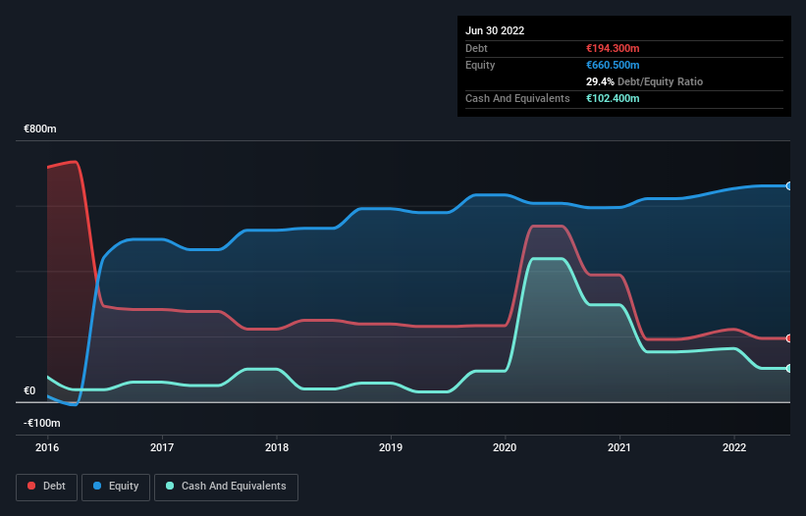Viewport: 806px width, 516px height.
Task: Click the teal Cash endpoint marker
Action: pyautogui.click(x=789, y=368)
